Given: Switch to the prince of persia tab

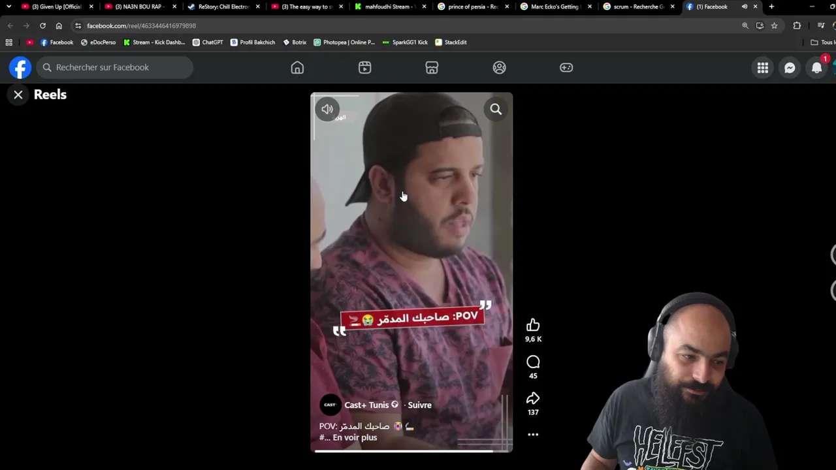Looking at the screenshot, I should (x=473, y=7).
